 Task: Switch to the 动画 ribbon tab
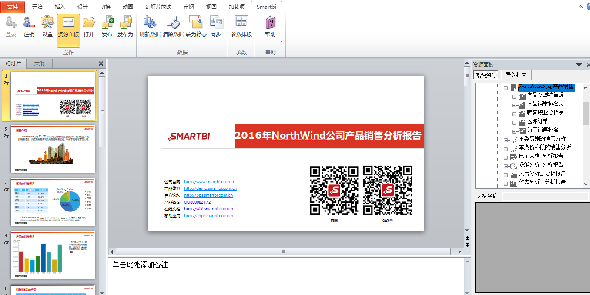[x=128, y=7]
